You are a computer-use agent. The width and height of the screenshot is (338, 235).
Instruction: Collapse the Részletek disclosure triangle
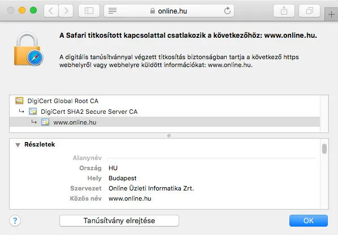point(18,145)
